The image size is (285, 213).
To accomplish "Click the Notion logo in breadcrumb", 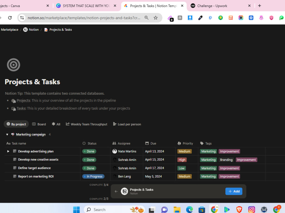I will [25, 30].
